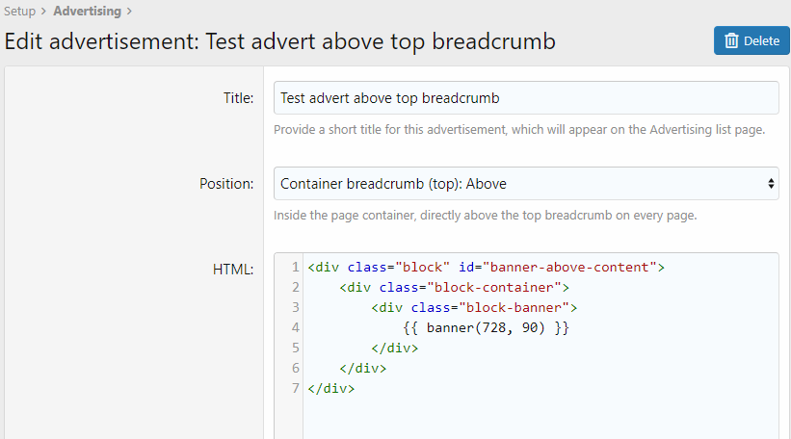Click the HTML field label
Viewport: 791px width, 439px height.
(233, 269)
